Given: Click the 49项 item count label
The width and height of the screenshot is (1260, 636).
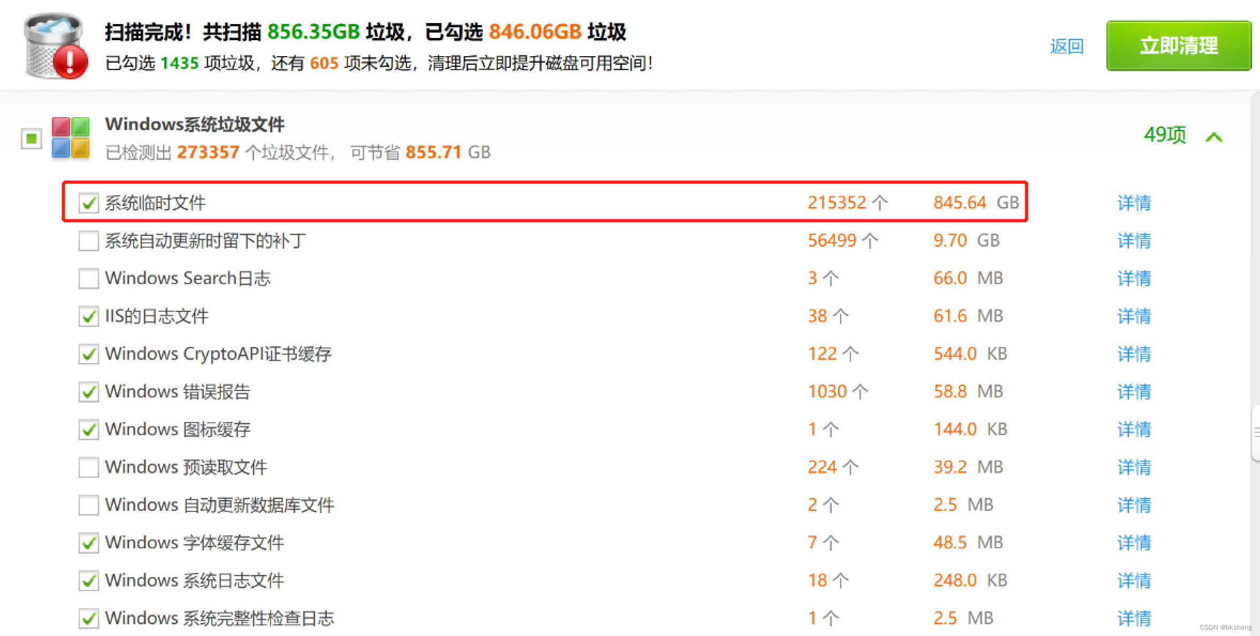Looking at the screenshot, I should pos(1164,135).
